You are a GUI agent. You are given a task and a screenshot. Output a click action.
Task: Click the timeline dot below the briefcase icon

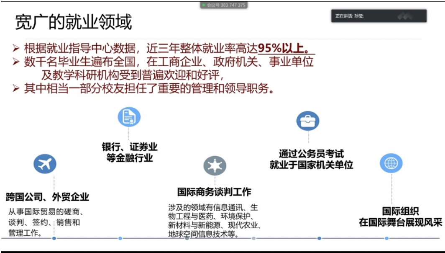tap(319, 238)
